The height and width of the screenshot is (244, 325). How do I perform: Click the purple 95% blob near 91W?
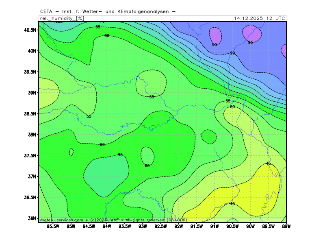tap(215, 36)
